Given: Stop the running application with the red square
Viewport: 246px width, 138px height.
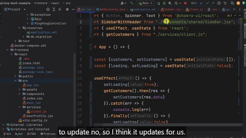Looking at the screenshot, I should tap(185, 3).
